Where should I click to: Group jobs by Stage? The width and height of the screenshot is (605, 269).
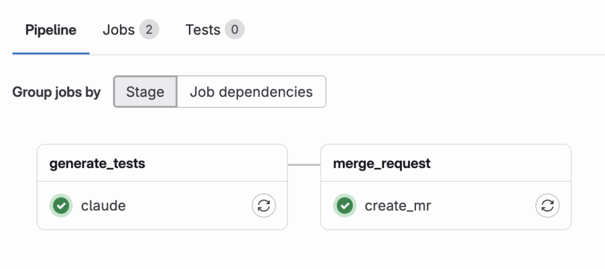(145, 91)
